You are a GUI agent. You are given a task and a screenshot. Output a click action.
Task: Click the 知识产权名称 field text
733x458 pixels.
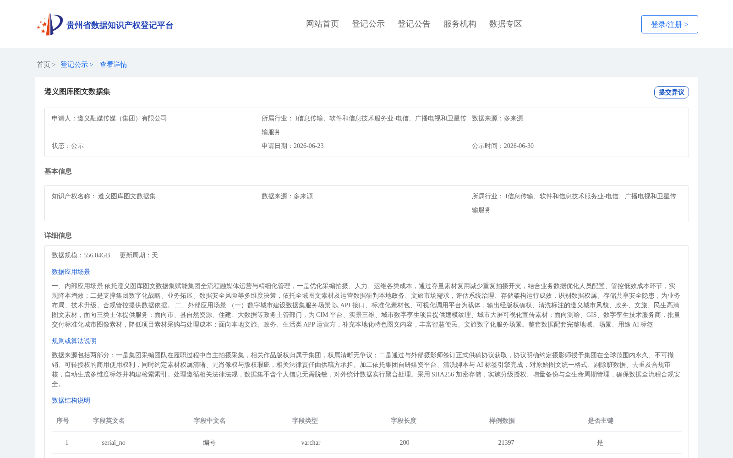coord(104,196)
